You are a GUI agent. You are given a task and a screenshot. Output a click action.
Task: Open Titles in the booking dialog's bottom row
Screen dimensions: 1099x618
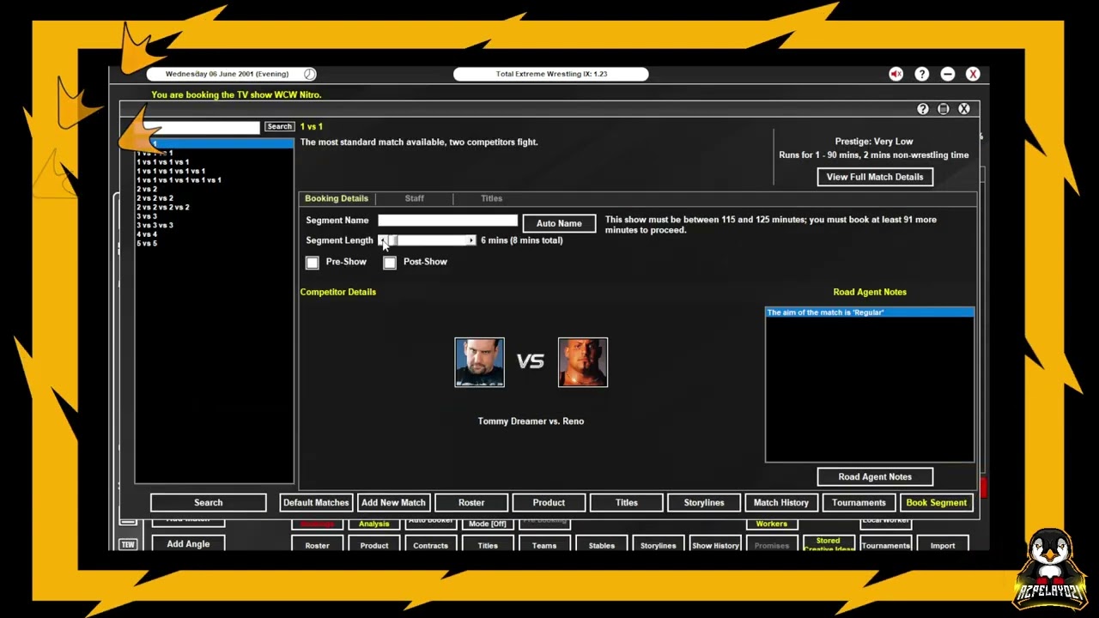click(627, 503)
